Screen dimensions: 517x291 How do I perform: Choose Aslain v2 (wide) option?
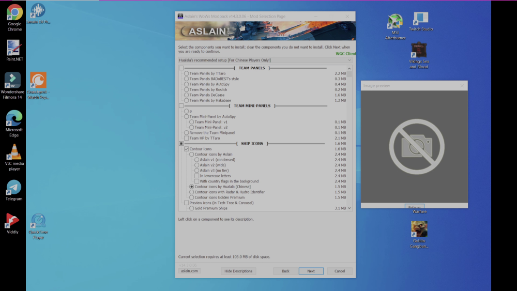coord(196,165)
